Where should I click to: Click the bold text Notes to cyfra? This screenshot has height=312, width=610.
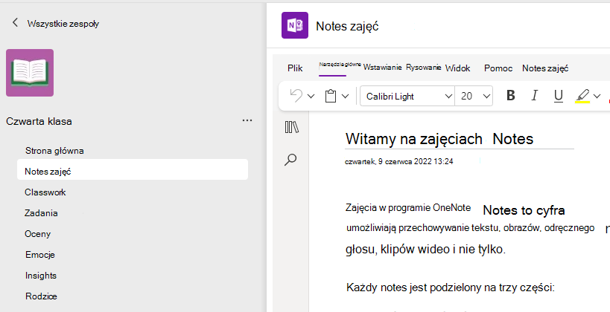point(524,210)
